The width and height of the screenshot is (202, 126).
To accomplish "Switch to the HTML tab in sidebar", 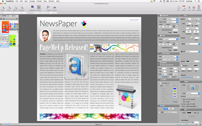I will 5,16.
